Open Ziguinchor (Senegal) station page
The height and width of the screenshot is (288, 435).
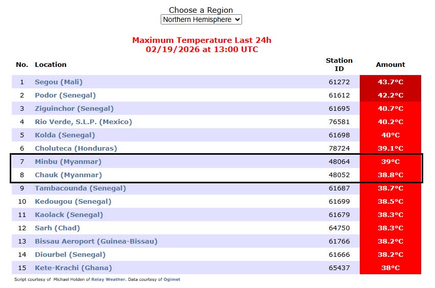[x=74, y=108]
